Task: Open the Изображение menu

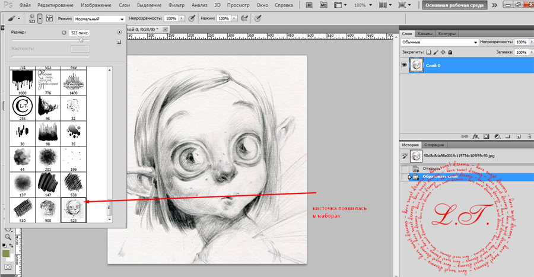Action: tap(96, 5)
